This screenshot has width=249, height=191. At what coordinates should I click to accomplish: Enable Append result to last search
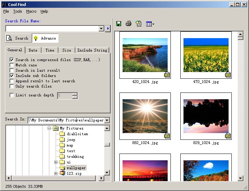point(12,81)
